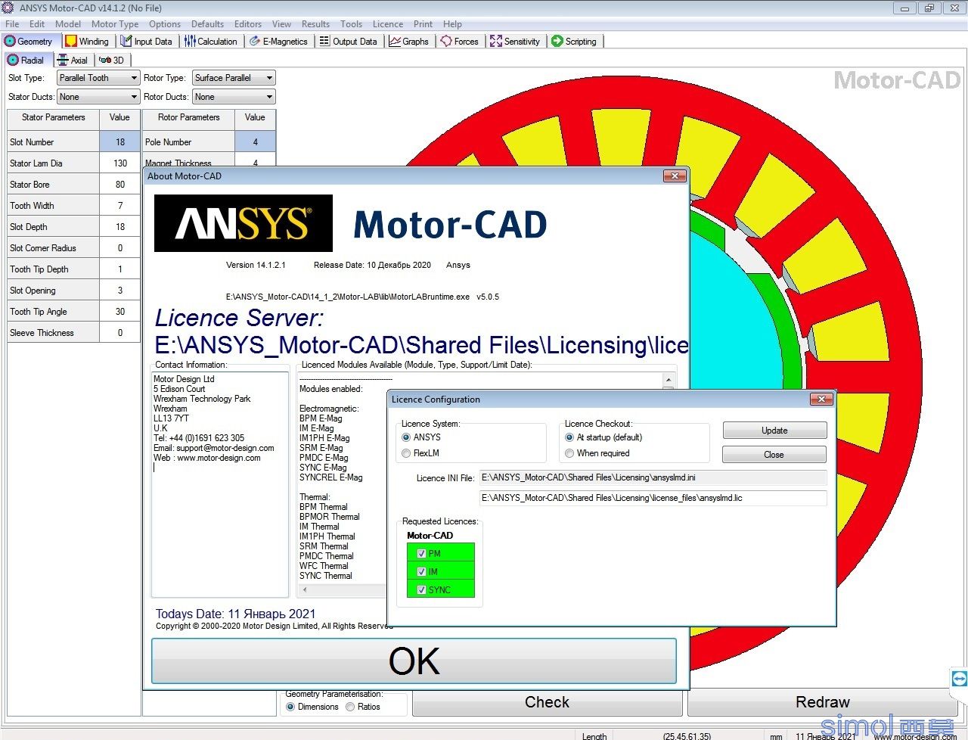The width and height of the screenshot is (968, 740).
Task: Click the Licence INI File path field
Action: pyautogui.click(x=653, y=477)
